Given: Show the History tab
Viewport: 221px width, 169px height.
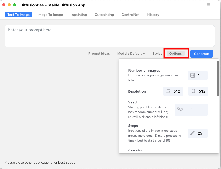Looking at the screenshot, I should 153,15.
